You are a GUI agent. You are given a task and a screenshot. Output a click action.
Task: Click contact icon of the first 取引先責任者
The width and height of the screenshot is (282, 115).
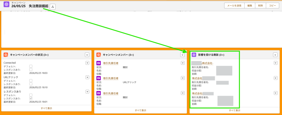(x=99, y=63)
